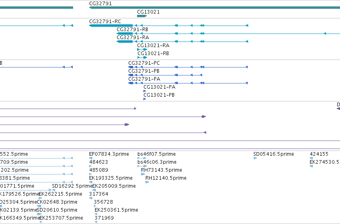Click the SD05416.5prime EST arrow

coord(255,158)
